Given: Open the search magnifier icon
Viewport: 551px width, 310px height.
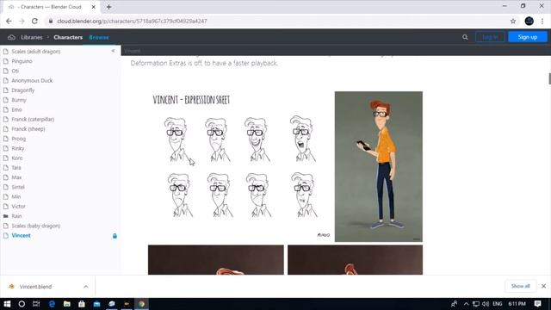Looking at the screenshot, I should (465, 37).
